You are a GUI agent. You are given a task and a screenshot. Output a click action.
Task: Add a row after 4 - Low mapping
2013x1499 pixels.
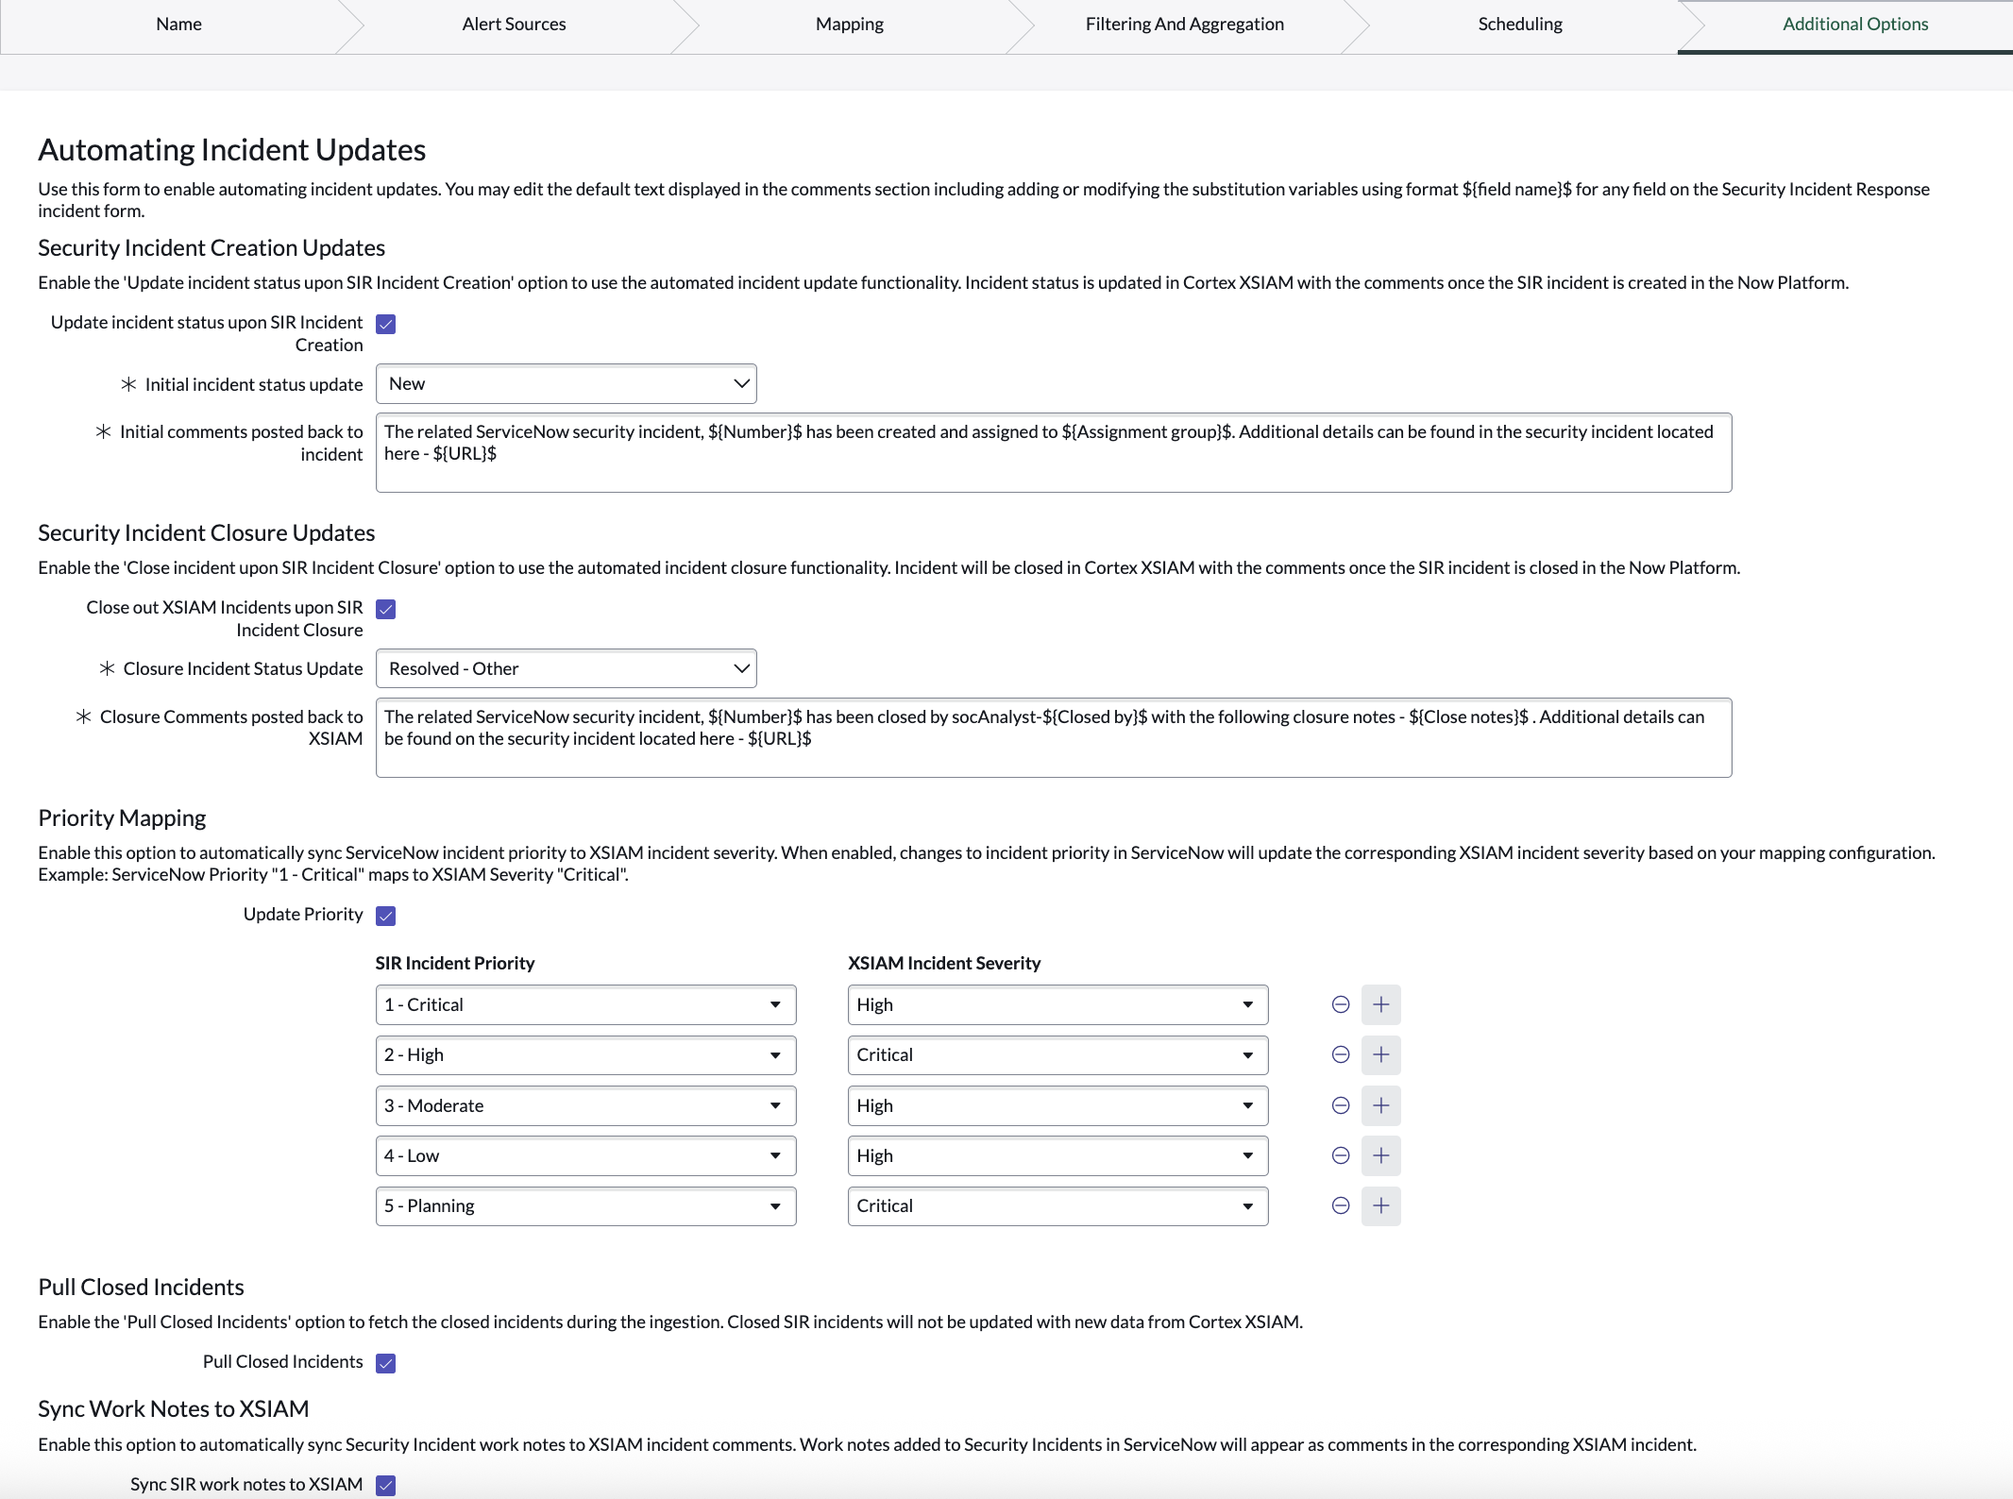tap(1380, 1155)
